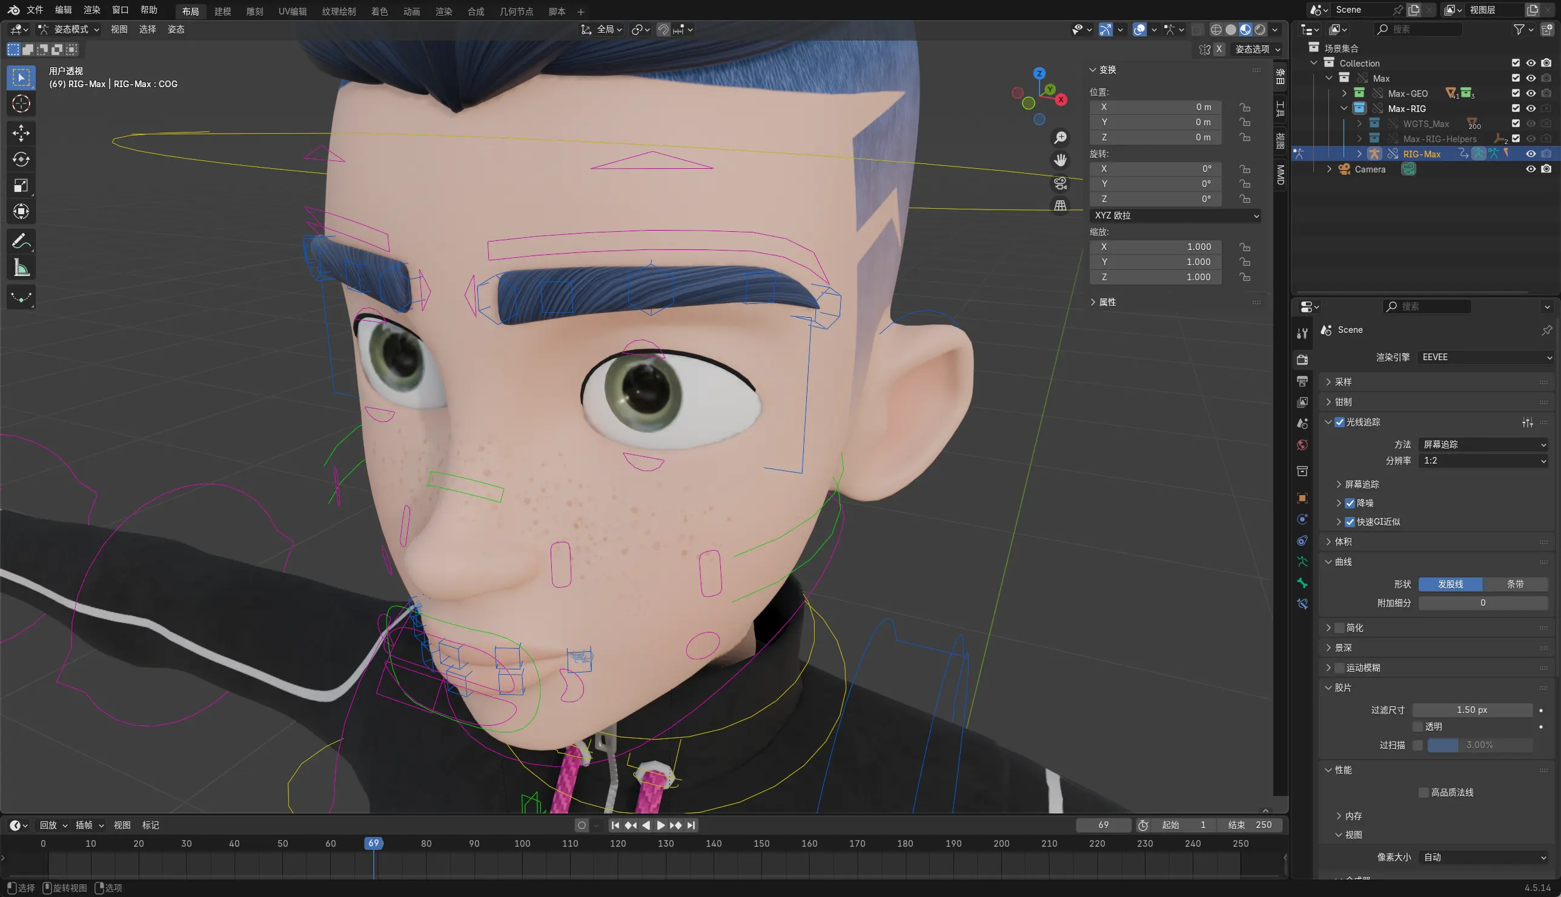This screenshot has height=897, width=1561.
Task: Open the World properties tab icon
Action: (x=1302, y=445)
